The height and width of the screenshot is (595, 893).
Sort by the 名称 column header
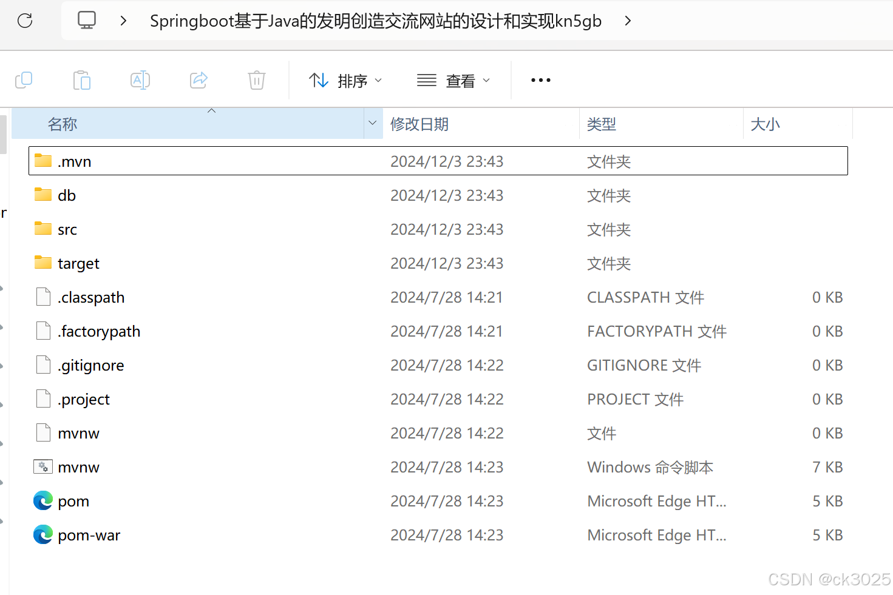[x=188, y=124]
